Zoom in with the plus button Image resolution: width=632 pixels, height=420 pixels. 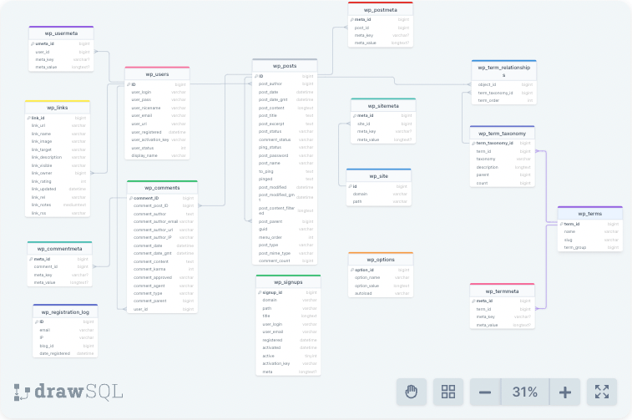tap(564, 392)
